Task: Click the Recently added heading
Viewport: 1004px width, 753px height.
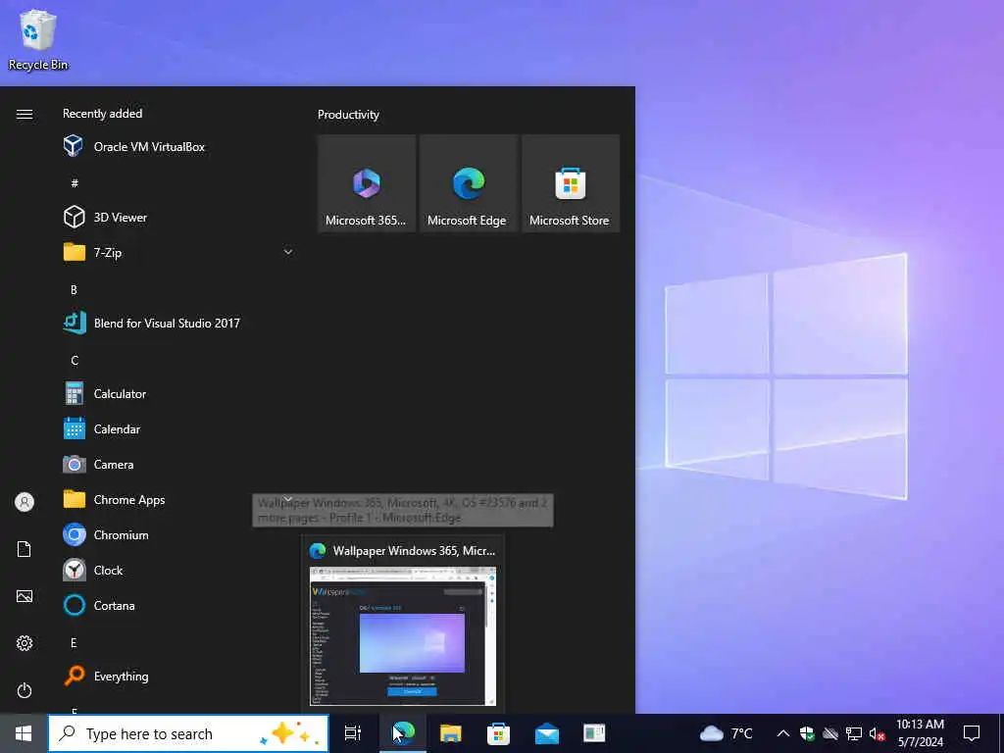Action: (x=102, y=114)
